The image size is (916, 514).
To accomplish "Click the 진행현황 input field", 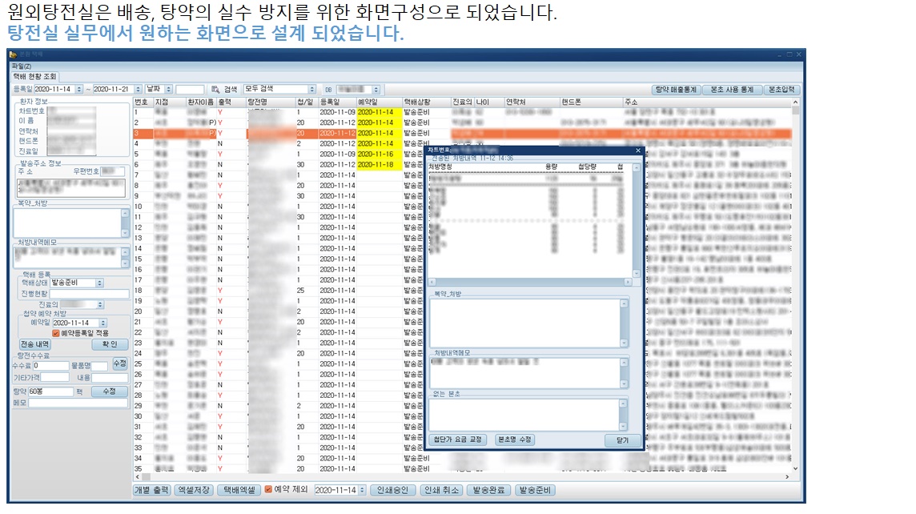I will point(89,294).
